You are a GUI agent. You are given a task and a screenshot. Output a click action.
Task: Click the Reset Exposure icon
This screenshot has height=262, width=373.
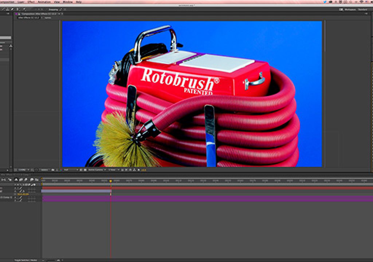point(139,170)
